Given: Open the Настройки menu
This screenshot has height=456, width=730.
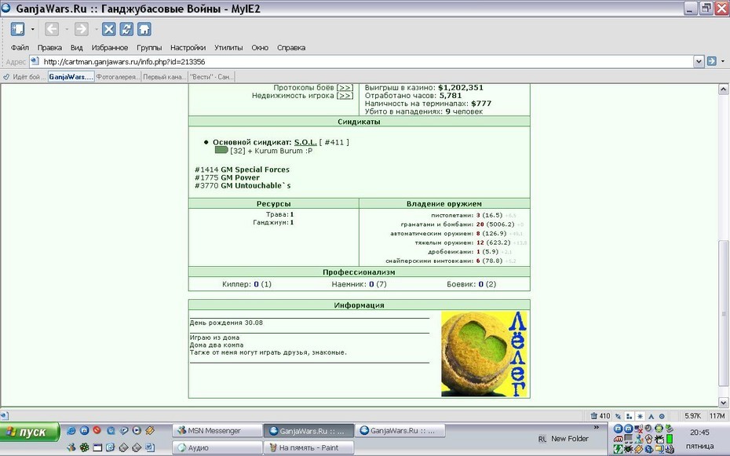Looking at the screenshot, I should (x=188, y=47).
